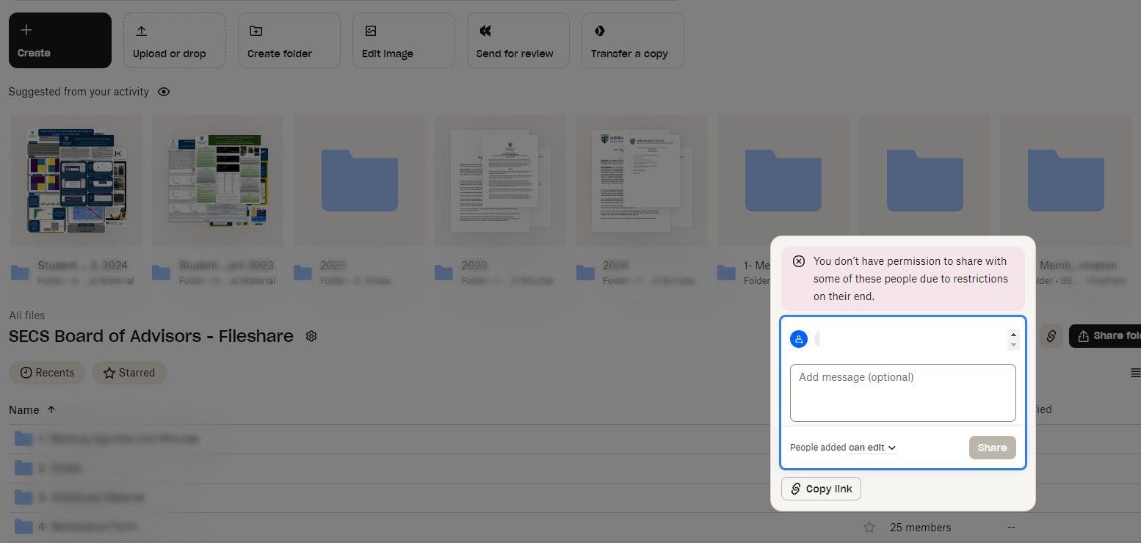Click the recipient list down arrow
Image resolution: width=1141 pixels, height=543 pixels.
(x=1013, y=344)
